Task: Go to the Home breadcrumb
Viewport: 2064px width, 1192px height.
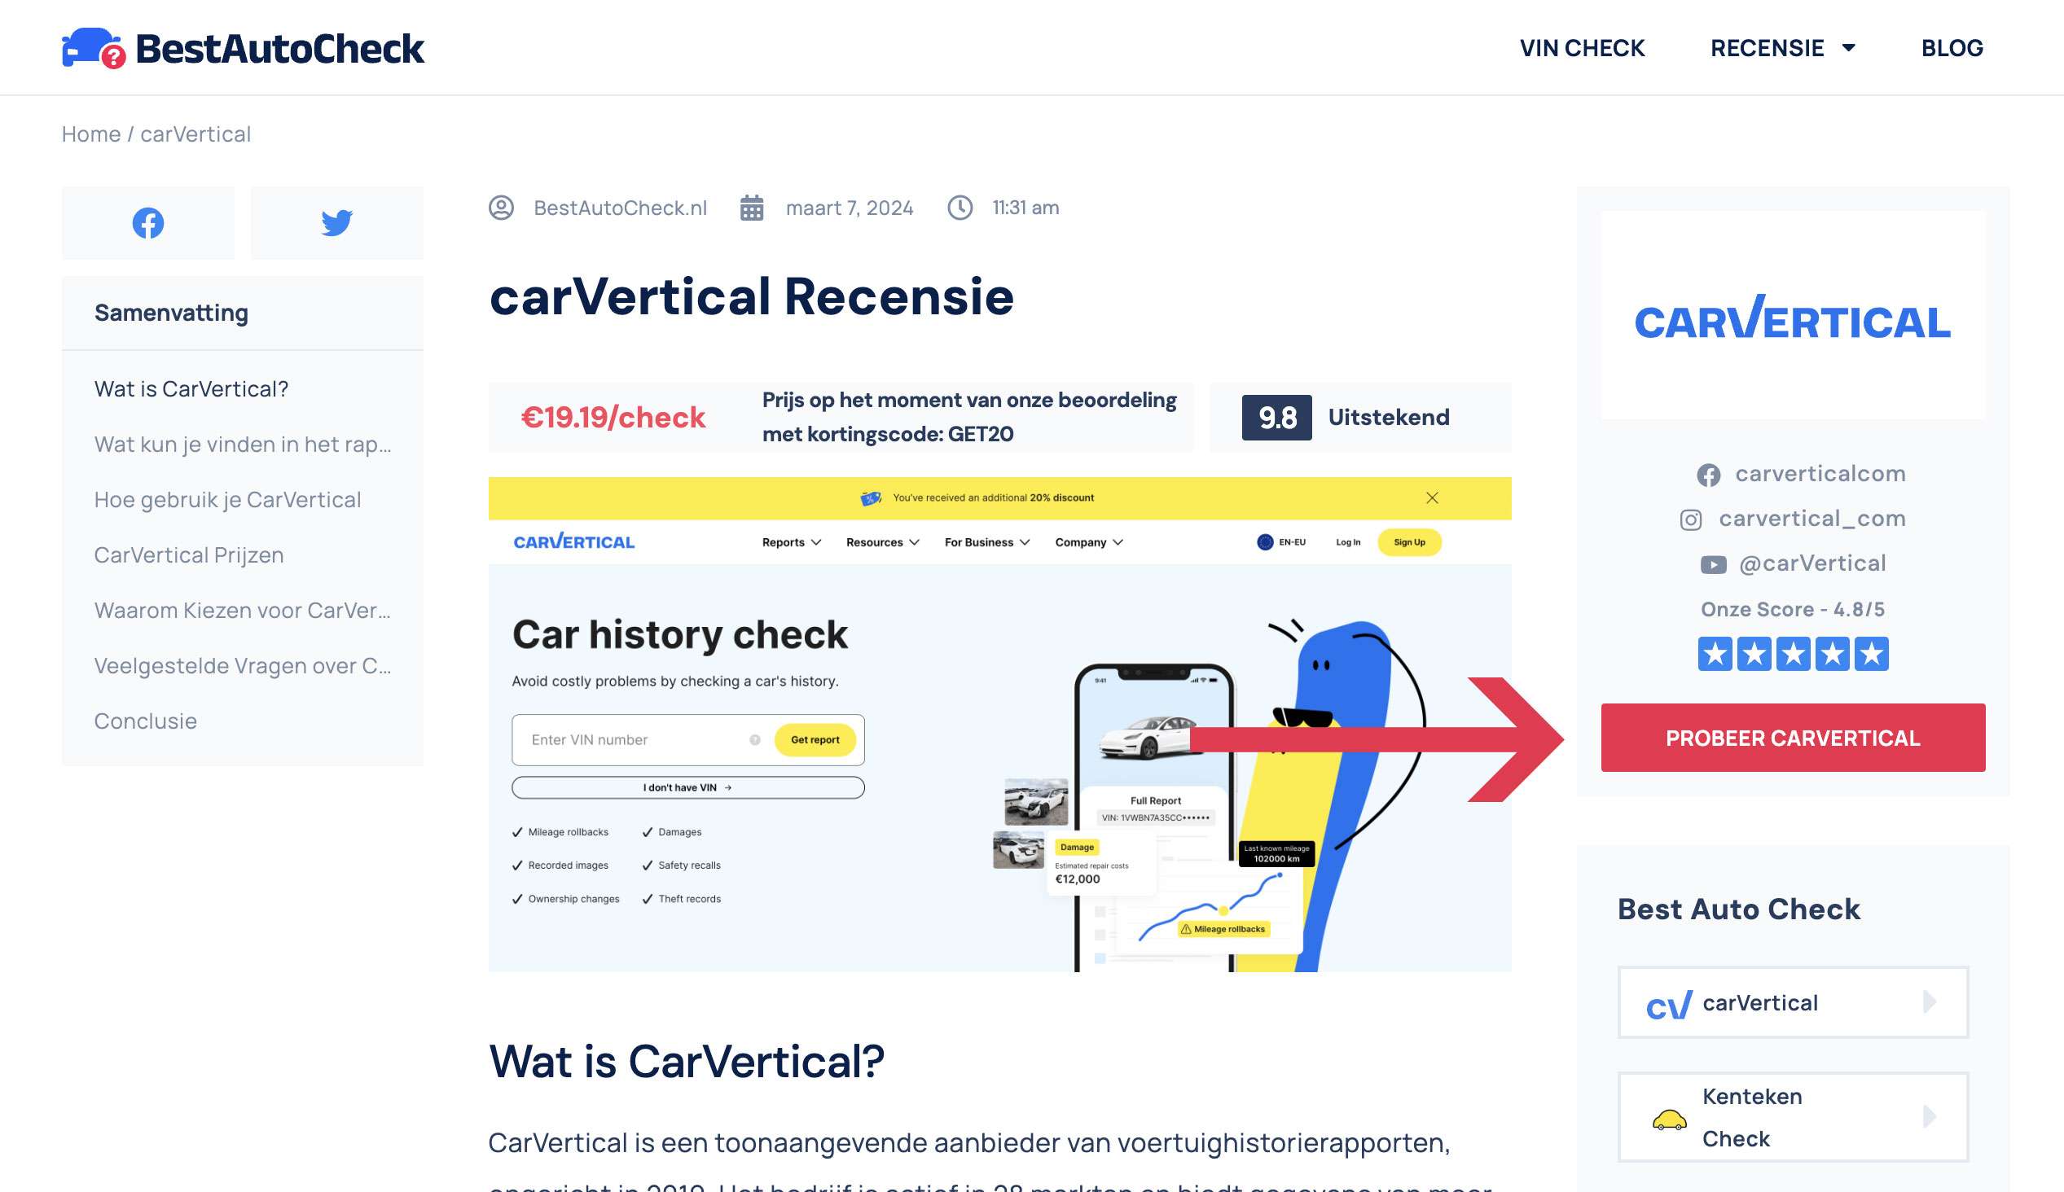Action: (x=91, y=134)
